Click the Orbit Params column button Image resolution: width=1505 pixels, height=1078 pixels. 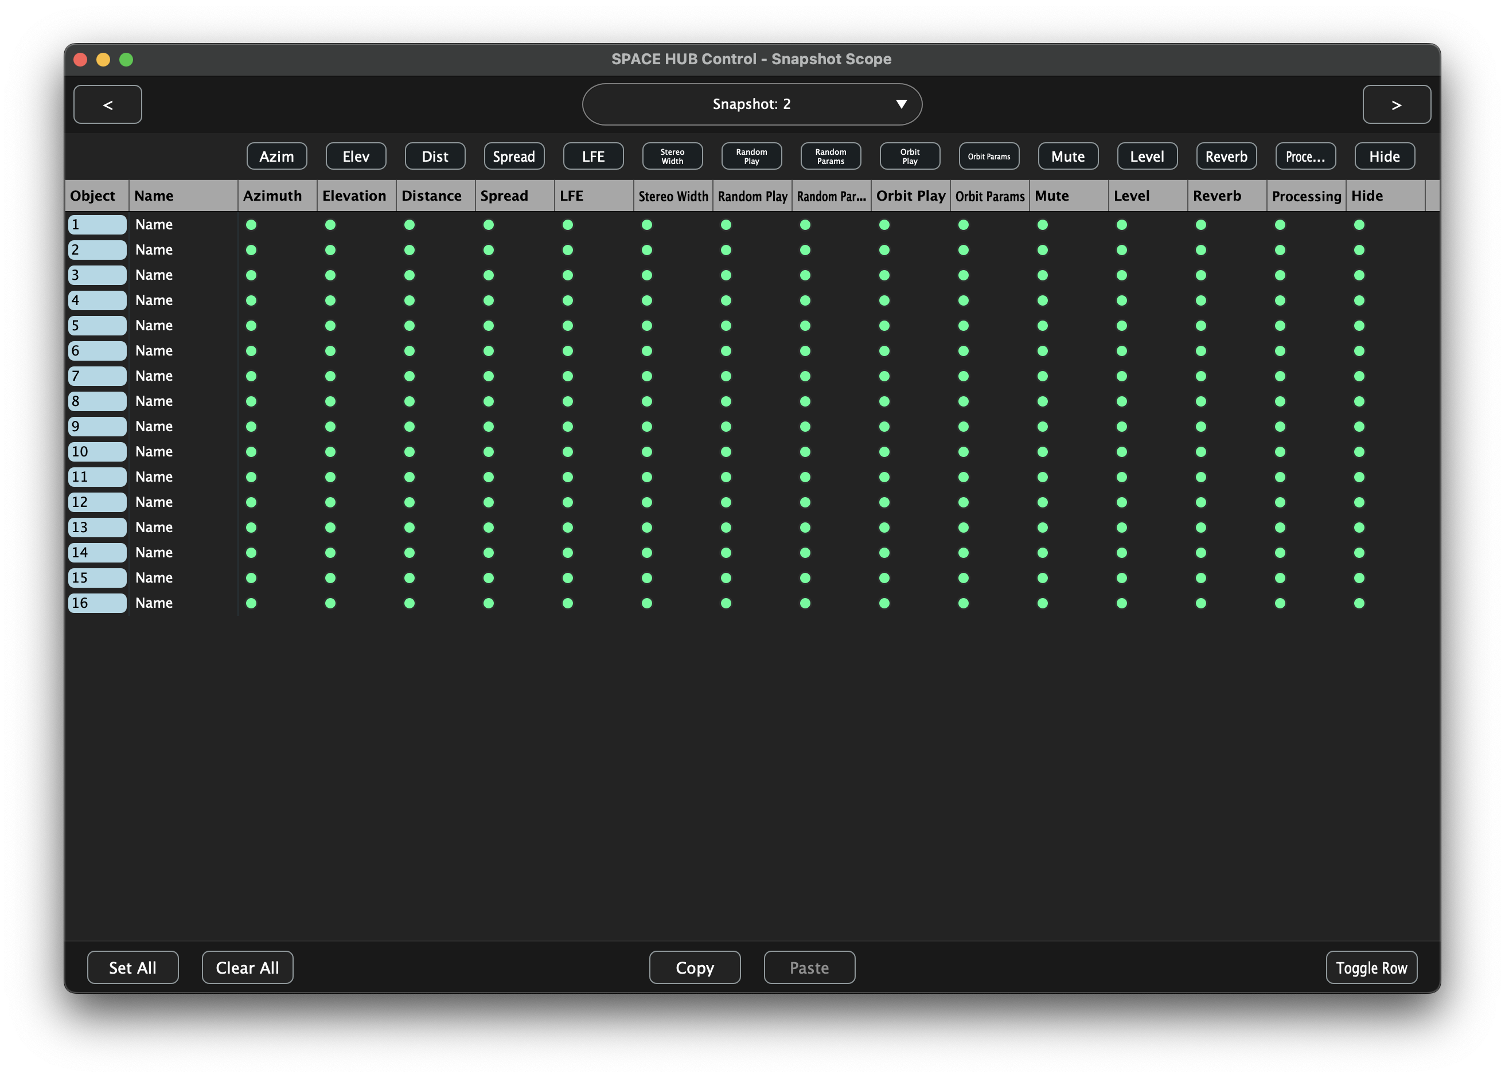click(989, 157)
